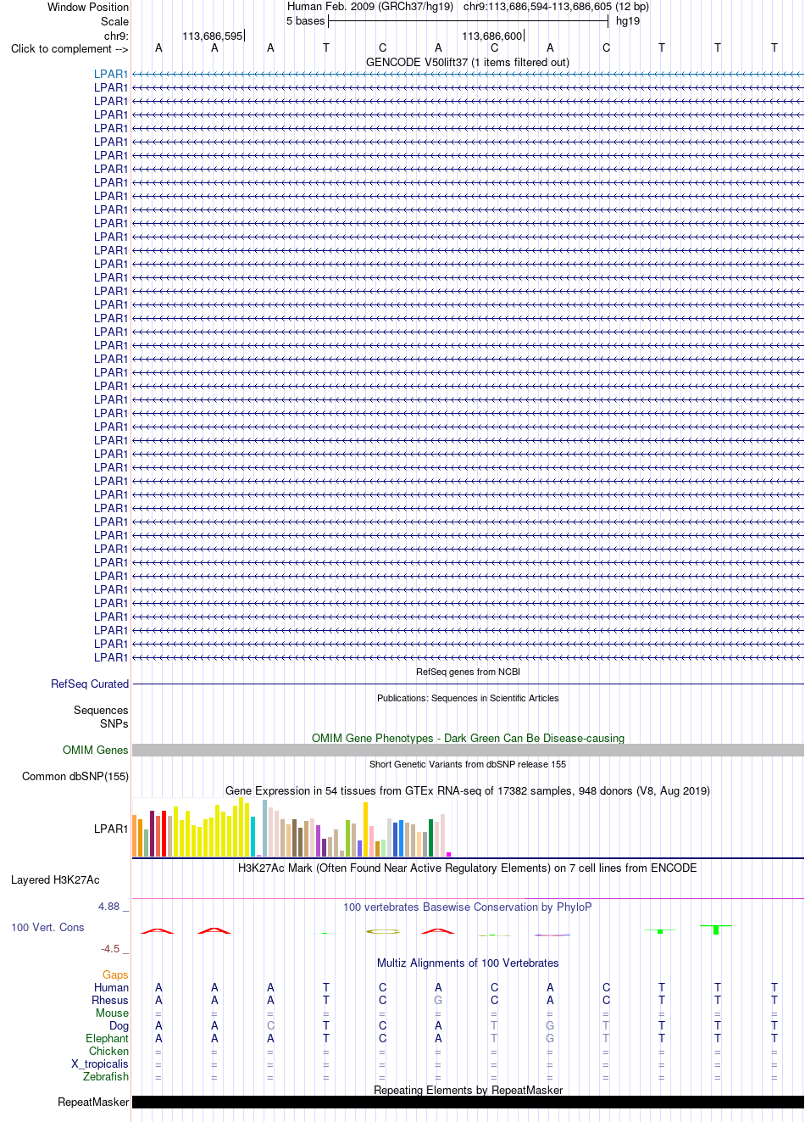
Task: Click the small magenta bar ending GTEx chart
Action: click(448, 854)
